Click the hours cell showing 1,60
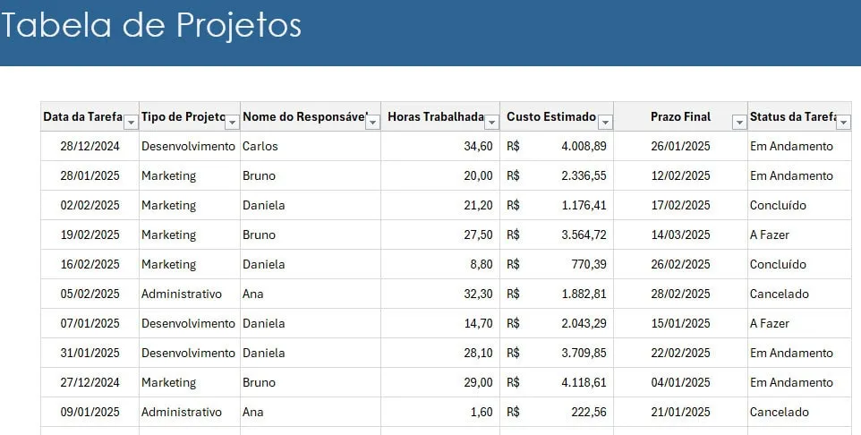The image size is (861, 435). pos(440,412)
